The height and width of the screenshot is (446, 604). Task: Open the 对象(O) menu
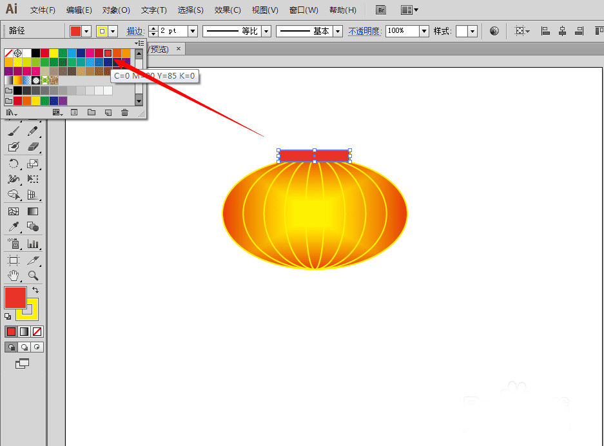[x=116, y=10]
